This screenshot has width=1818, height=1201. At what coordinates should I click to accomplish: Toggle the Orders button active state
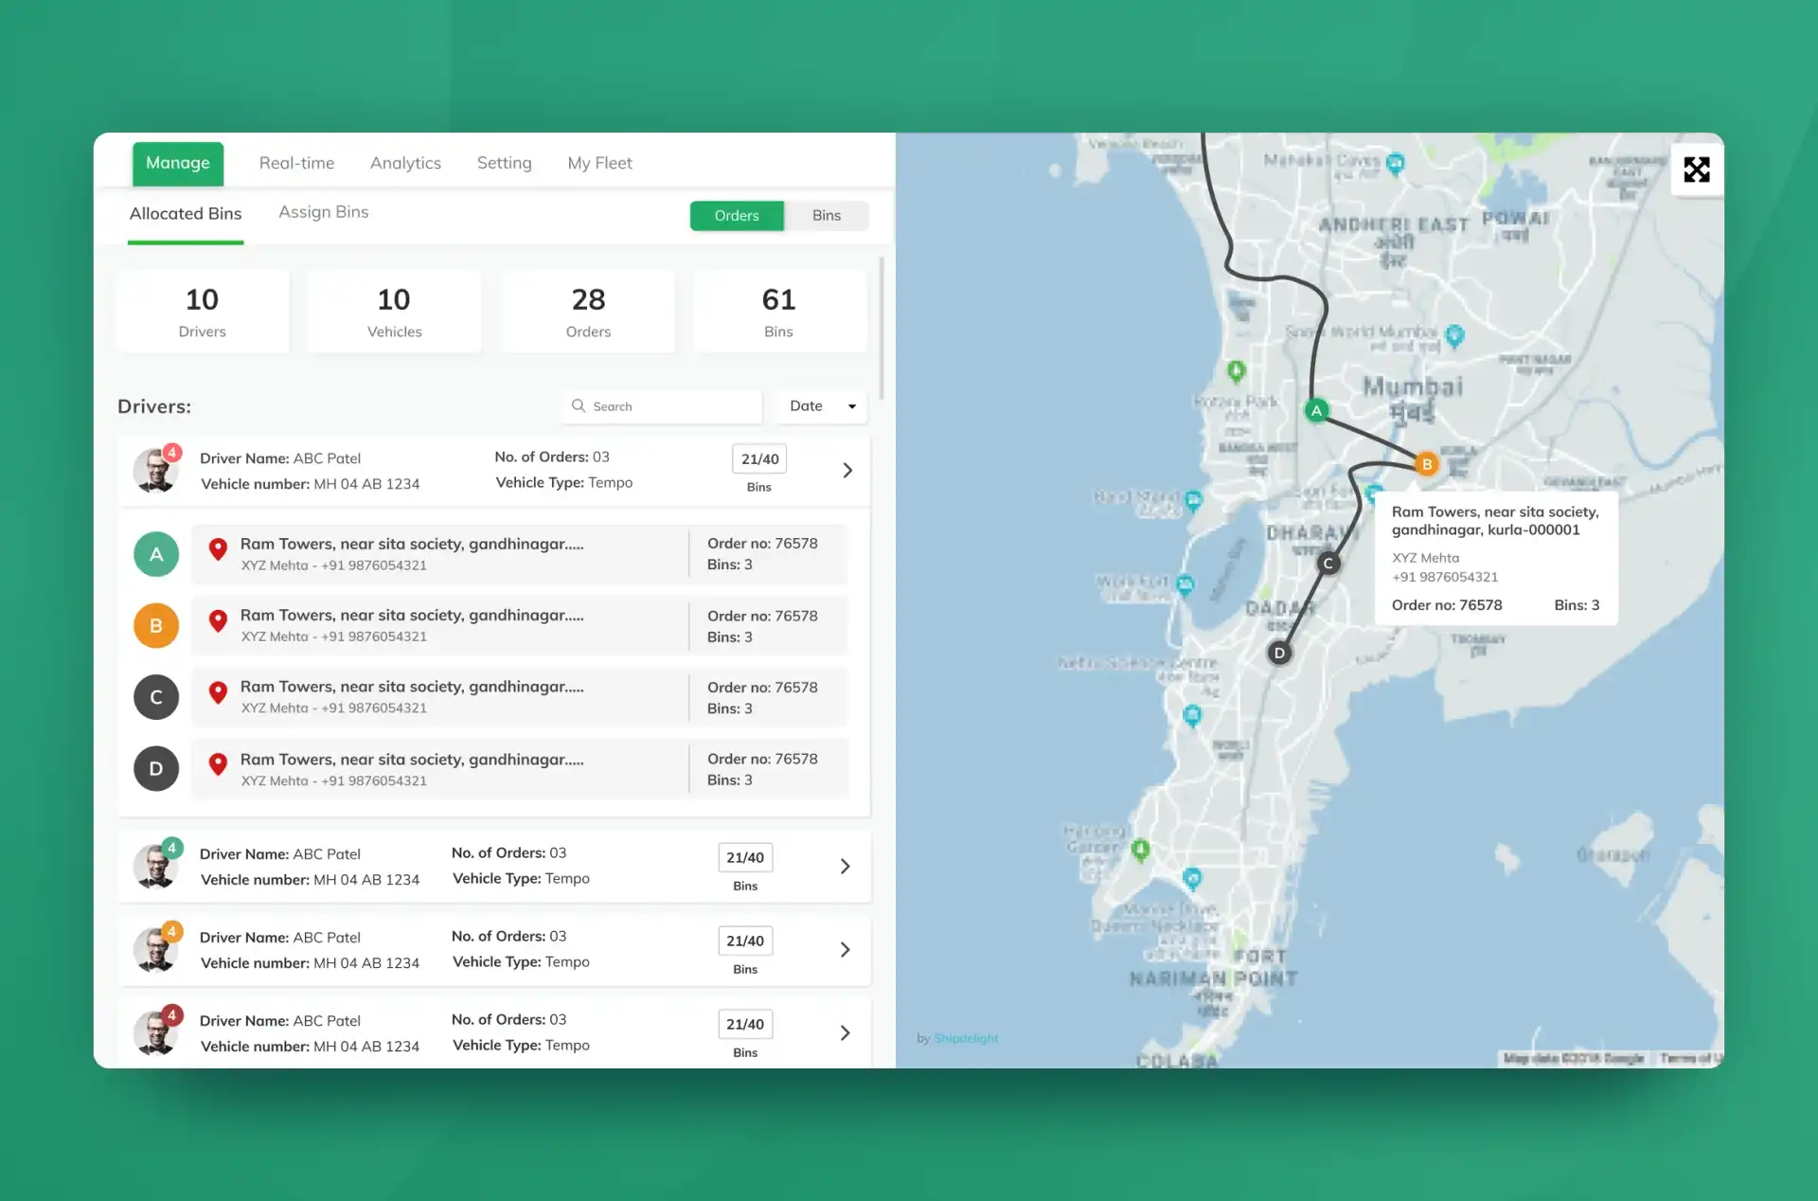click(737, 214)
